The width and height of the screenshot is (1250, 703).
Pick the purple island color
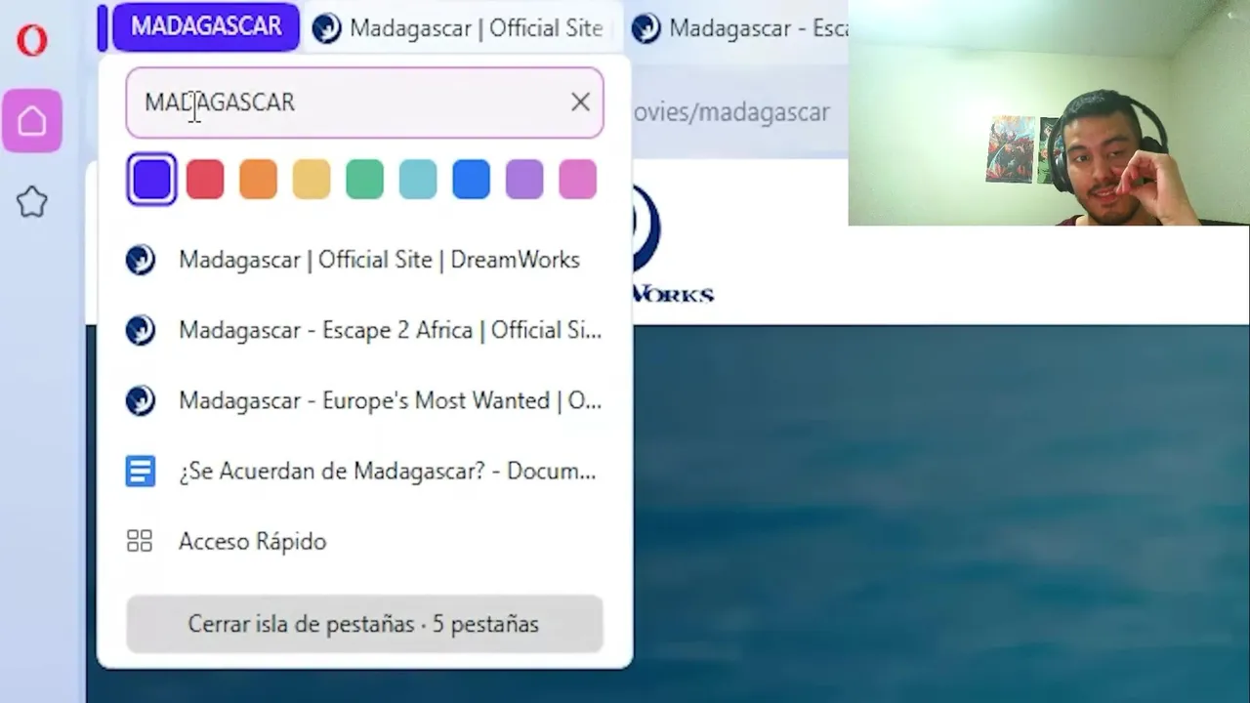click(524, 180)
